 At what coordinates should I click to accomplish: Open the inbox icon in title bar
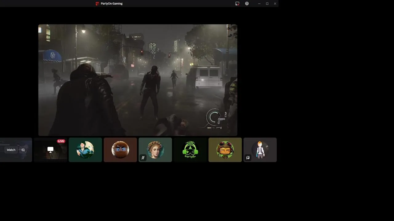tap(237, 4)
